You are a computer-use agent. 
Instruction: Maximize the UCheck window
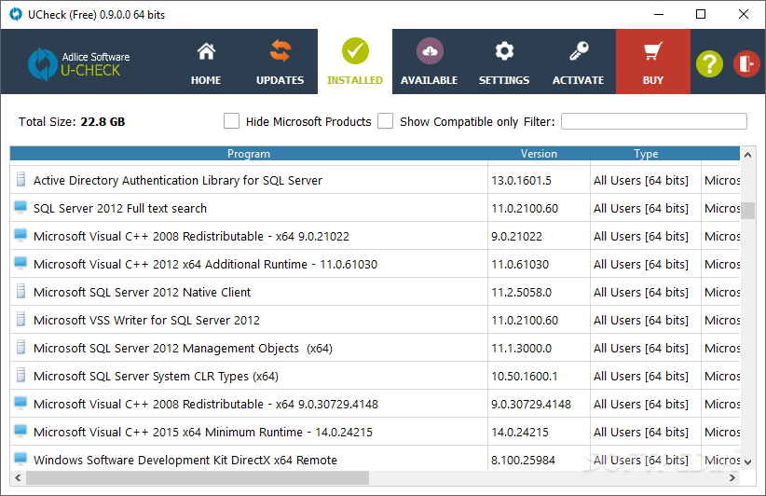(701, 14)
